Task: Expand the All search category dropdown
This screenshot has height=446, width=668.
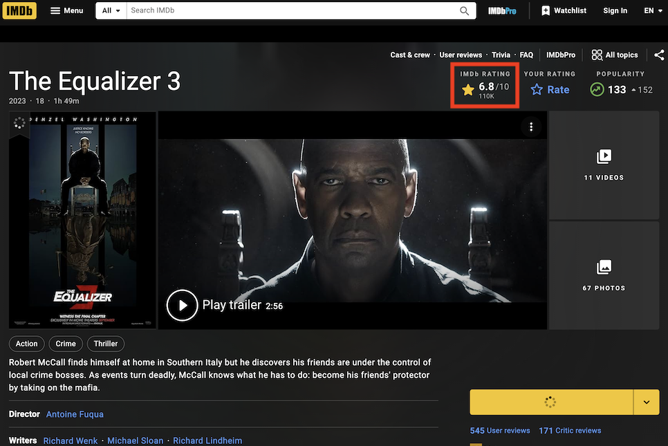Action: coord(111,10)
